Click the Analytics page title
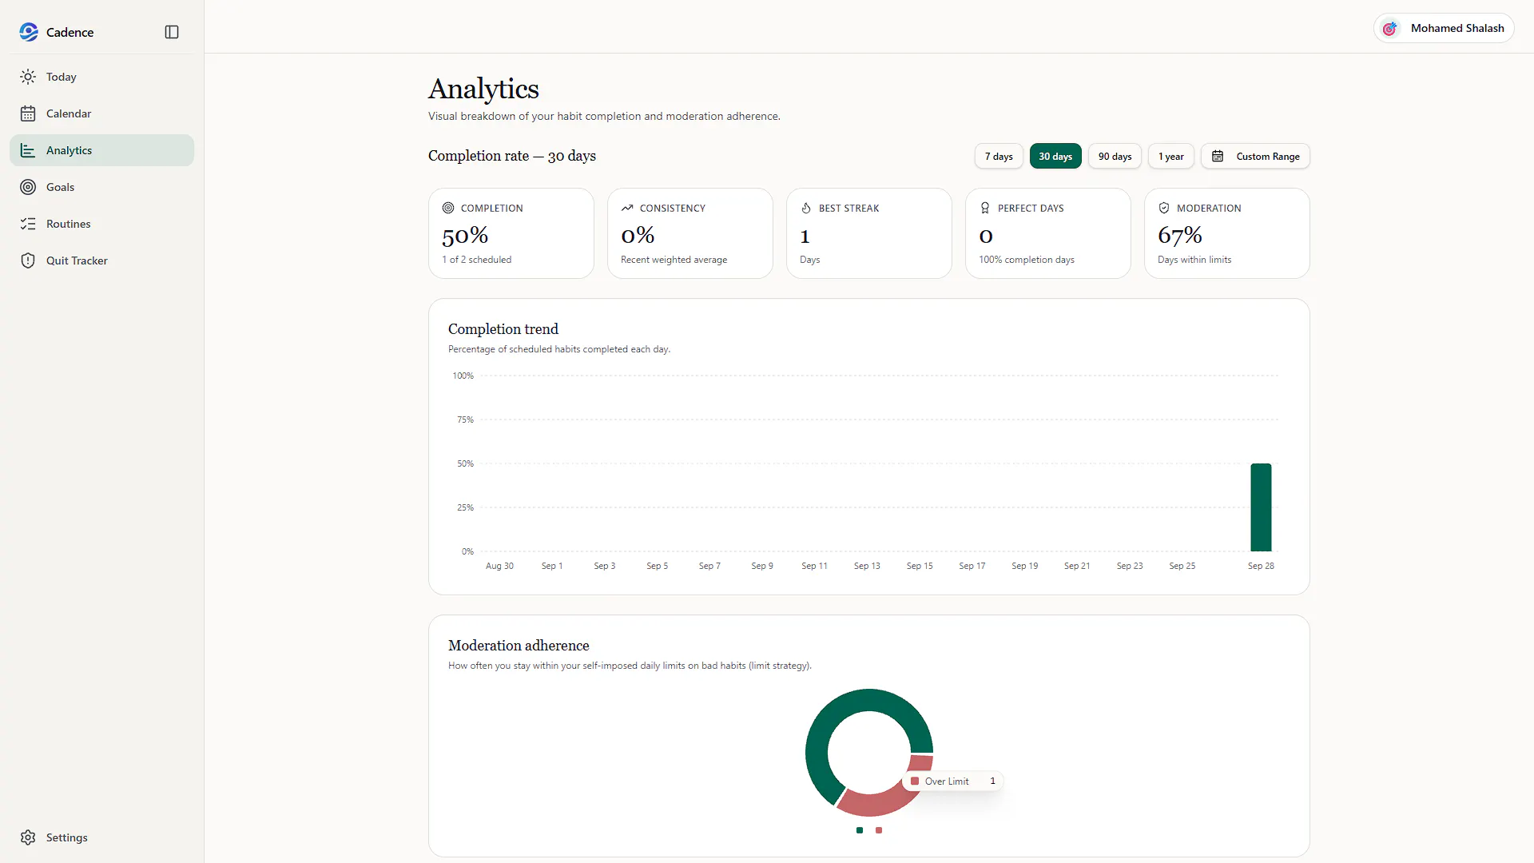Screen dimensions: 1534x863 click(483, 89)
